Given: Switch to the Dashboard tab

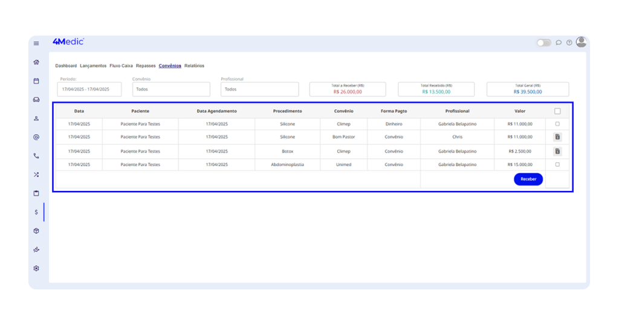Looking at the screenshot, I should tap(66, 66).
